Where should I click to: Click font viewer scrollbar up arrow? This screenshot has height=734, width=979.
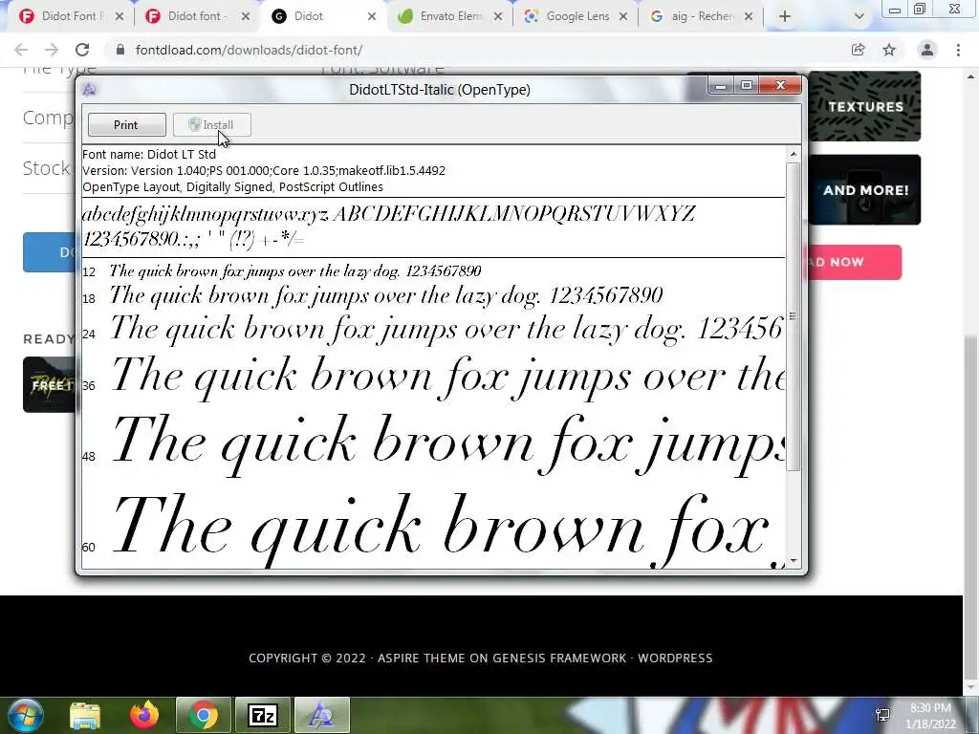coord(793,154)
